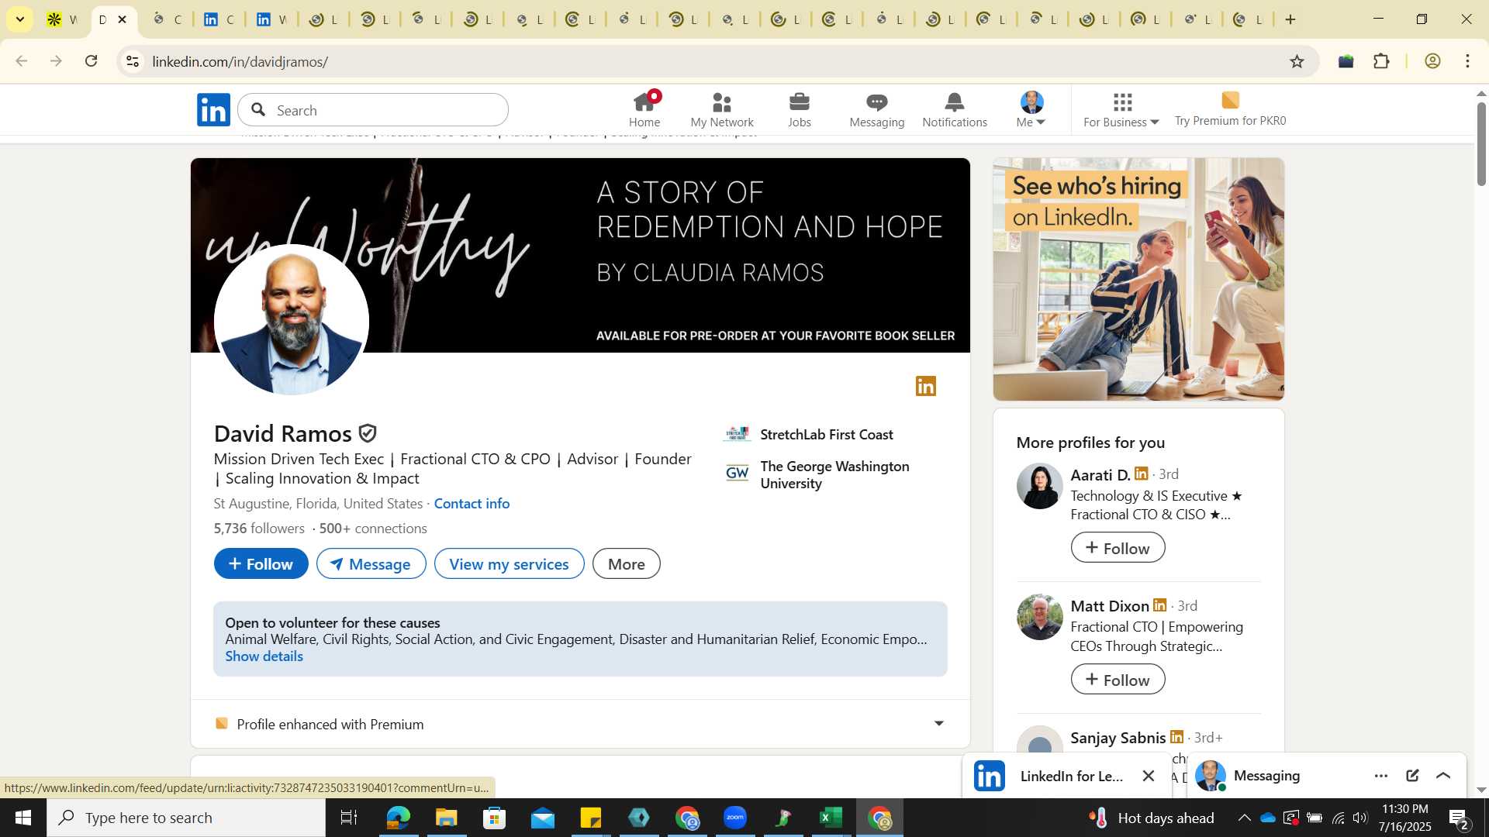This screenshot has height=837, width=1489.
Task: Click the address bar URL
Action: [x=240, y=61]
